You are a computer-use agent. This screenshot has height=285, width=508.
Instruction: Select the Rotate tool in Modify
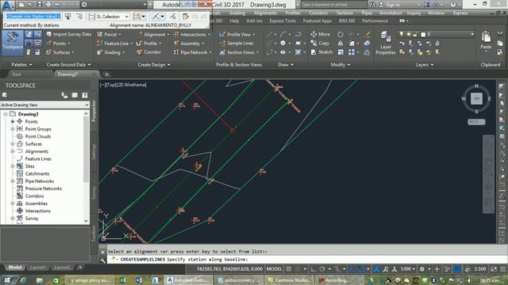click(341, 34)
